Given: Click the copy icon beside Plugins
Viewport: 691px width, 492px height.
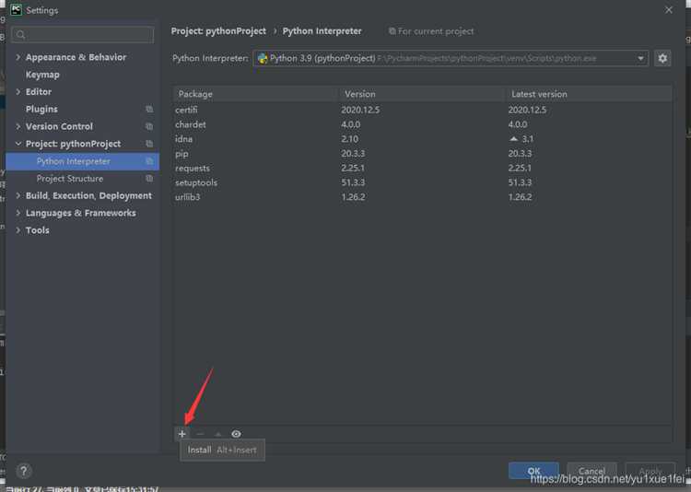Looking at the screenshot, I should [149, 109].
